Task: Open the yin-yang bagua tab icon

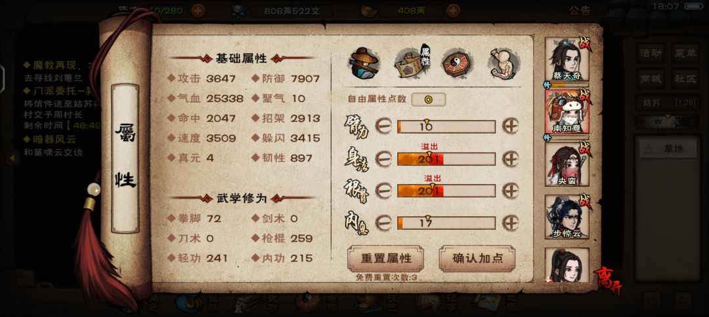Action: 457,63
